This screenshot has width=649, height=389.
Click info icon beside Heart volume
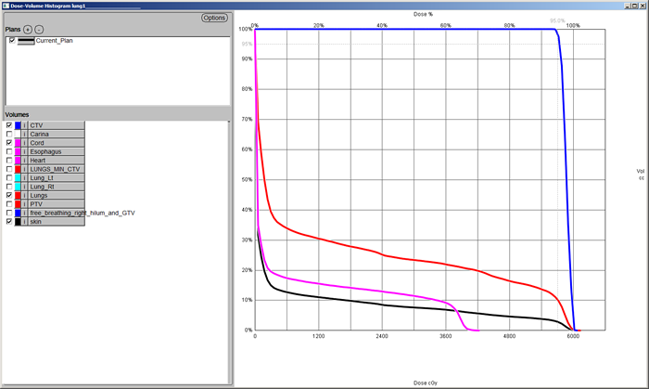tap(25, 161)
